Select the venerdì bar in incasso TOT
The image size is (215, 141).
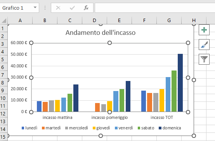(168, 95)
